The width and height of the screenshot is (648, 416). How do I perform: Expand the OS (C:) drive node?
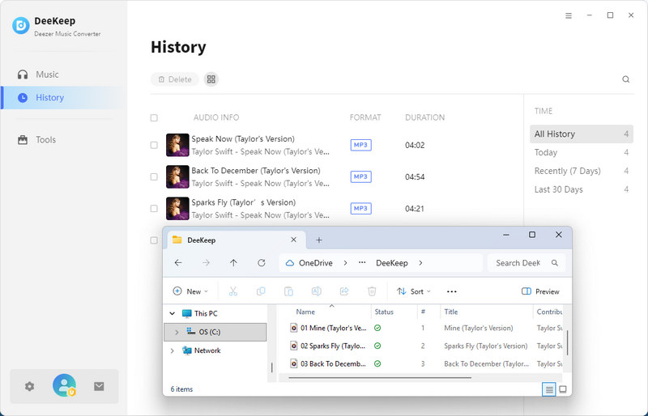[x=177, y=332]
